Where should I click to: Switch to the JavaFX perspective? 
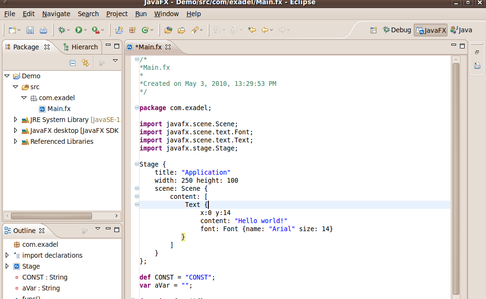[431, 30]
